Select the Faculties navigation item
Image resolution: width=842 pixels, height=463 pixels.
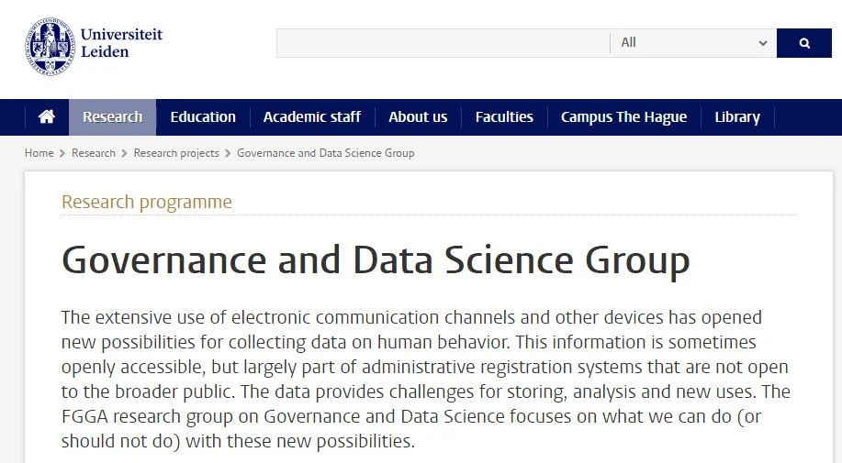coord(504,116)
